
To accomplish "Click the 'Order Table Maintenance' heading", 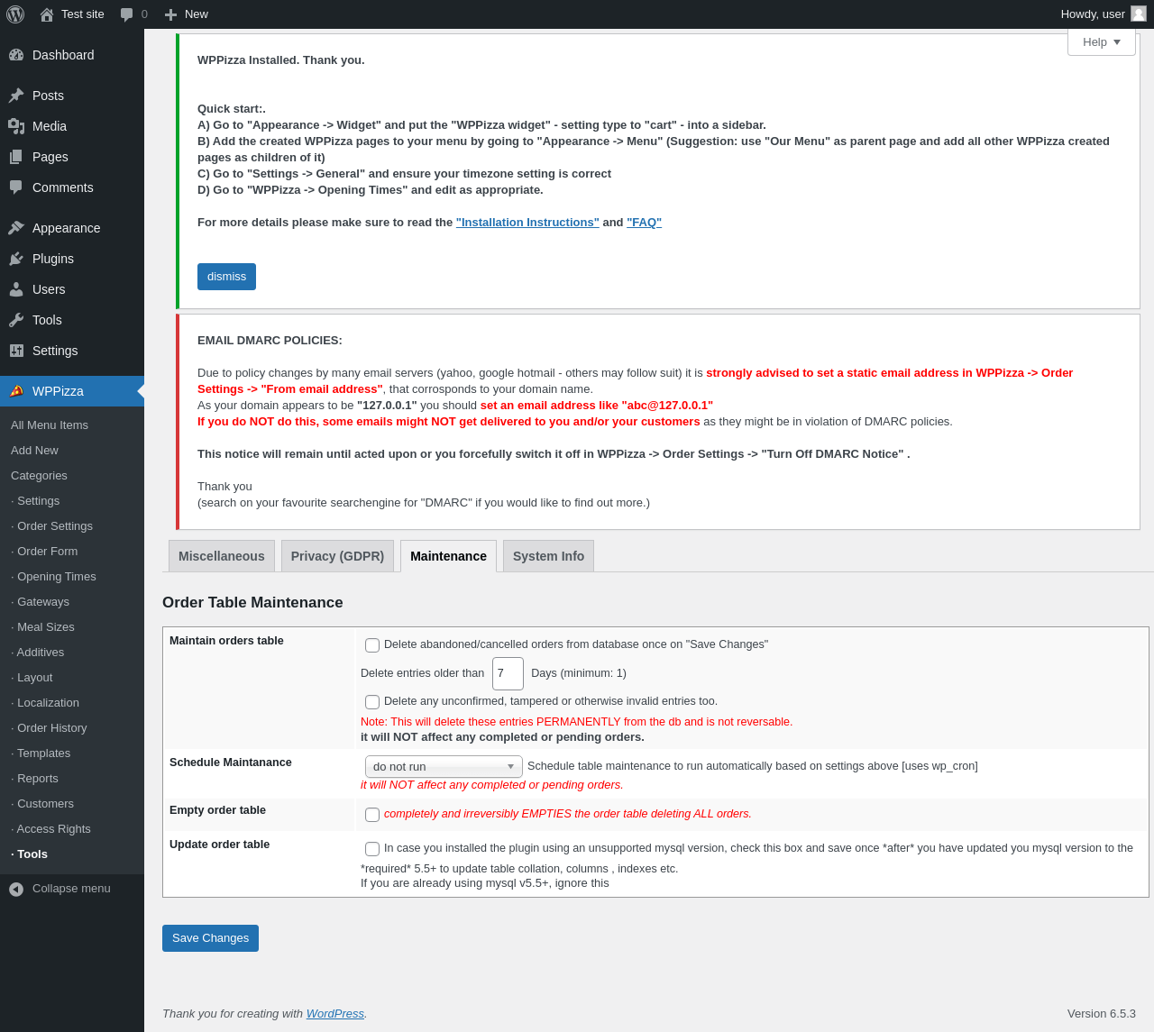I will click(252, 603).
